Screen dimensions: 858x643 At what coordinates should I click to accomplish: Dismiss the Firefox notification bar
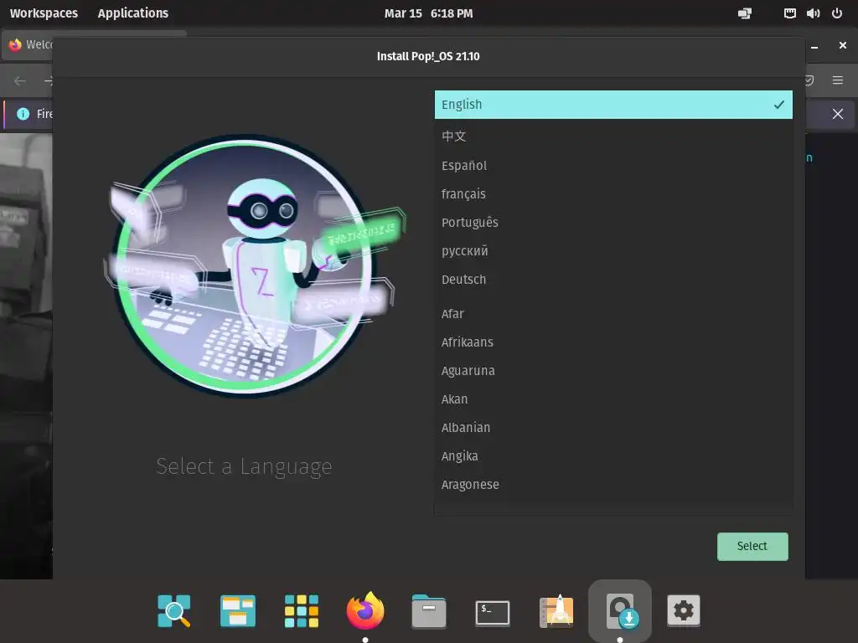pyautogui.click(x=838, y=114)
